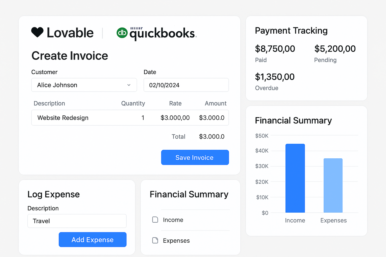Select the Website Redesign description cell
Image resolution: width=386 pixels, height=257 pixels.
point(63,118)
